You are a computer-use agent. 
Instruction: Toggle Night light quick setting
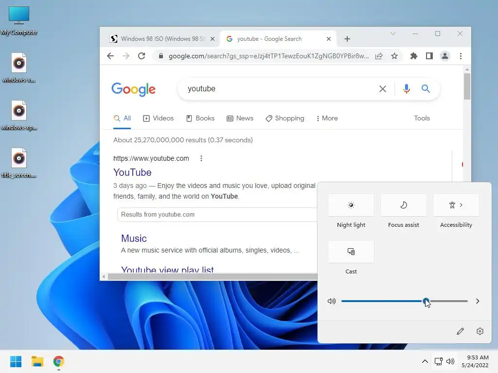[x=351, y=205]
